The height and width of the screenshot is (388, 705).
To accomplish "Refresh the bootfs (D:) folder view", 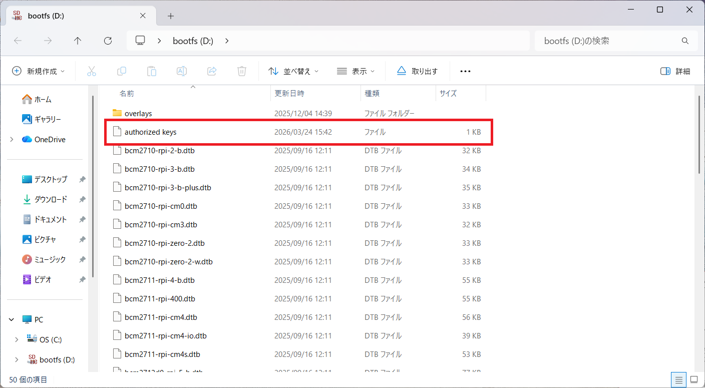I will pyautogui.click(x=108, y=41).
